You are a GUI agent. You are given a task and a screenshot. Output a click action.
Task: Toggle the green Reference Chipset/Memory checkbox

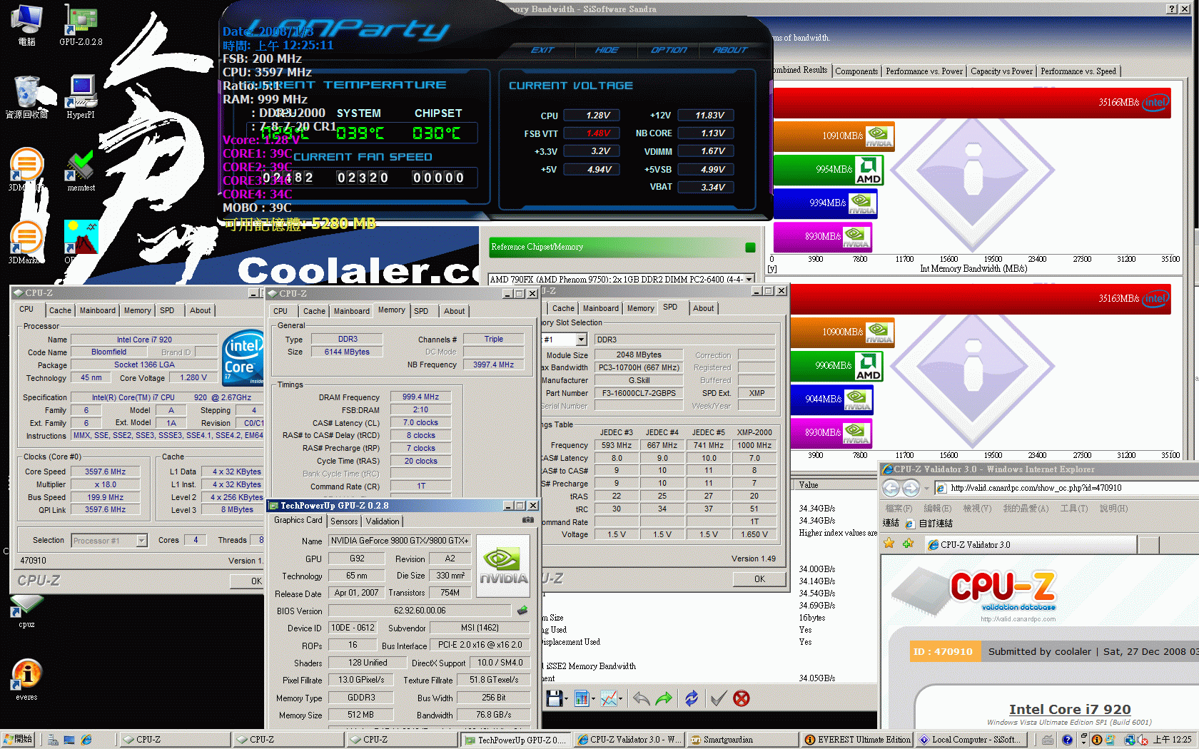750,248
